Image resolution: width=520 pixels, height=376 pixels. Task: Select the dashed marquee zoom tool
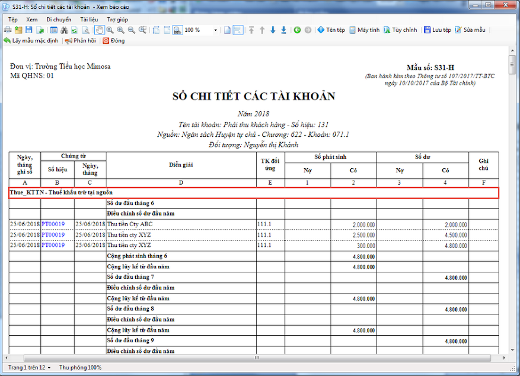coord(143,30)
